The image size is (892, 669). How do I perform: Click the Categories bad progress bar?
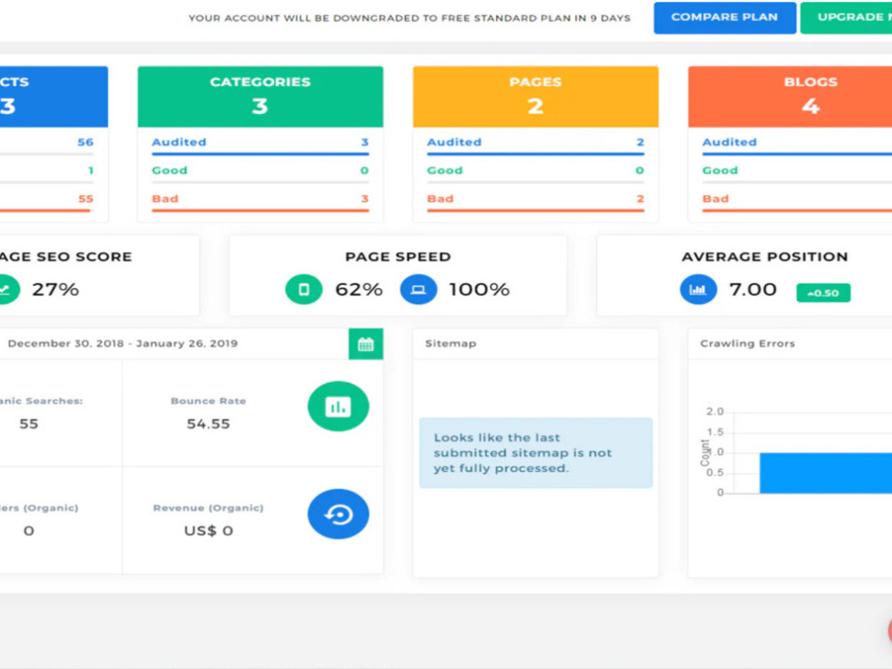pyautogui.click(x=260, y=211)
